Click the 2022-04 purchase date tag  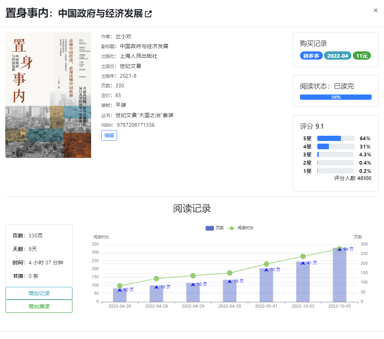[x=337, y=56]
